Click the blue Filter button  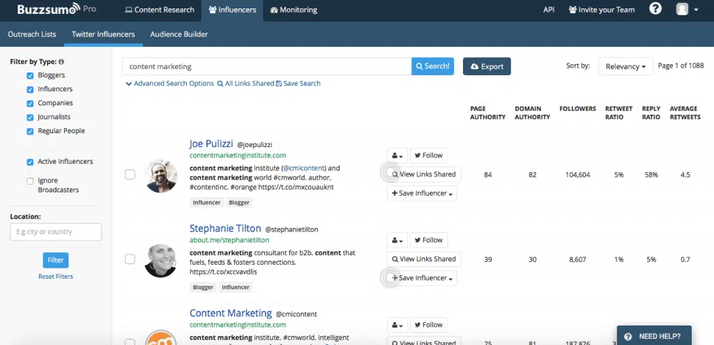point(56,260)
